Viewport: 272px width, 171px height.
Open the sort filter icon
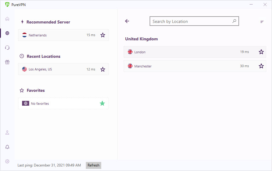click(x=262, y=22)
